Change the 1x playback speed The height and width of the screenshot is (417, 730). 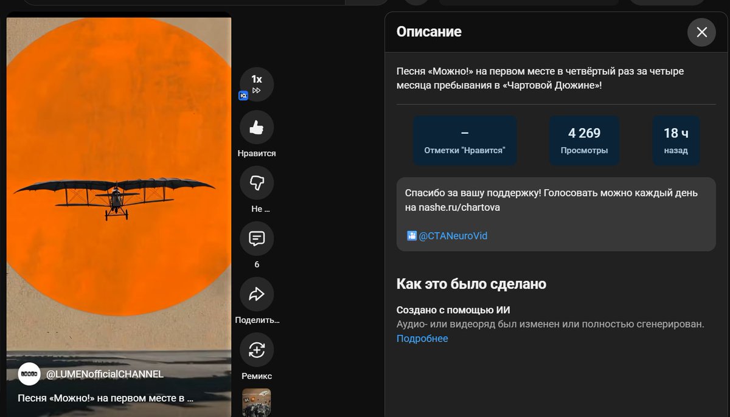[x=257, y=84]
